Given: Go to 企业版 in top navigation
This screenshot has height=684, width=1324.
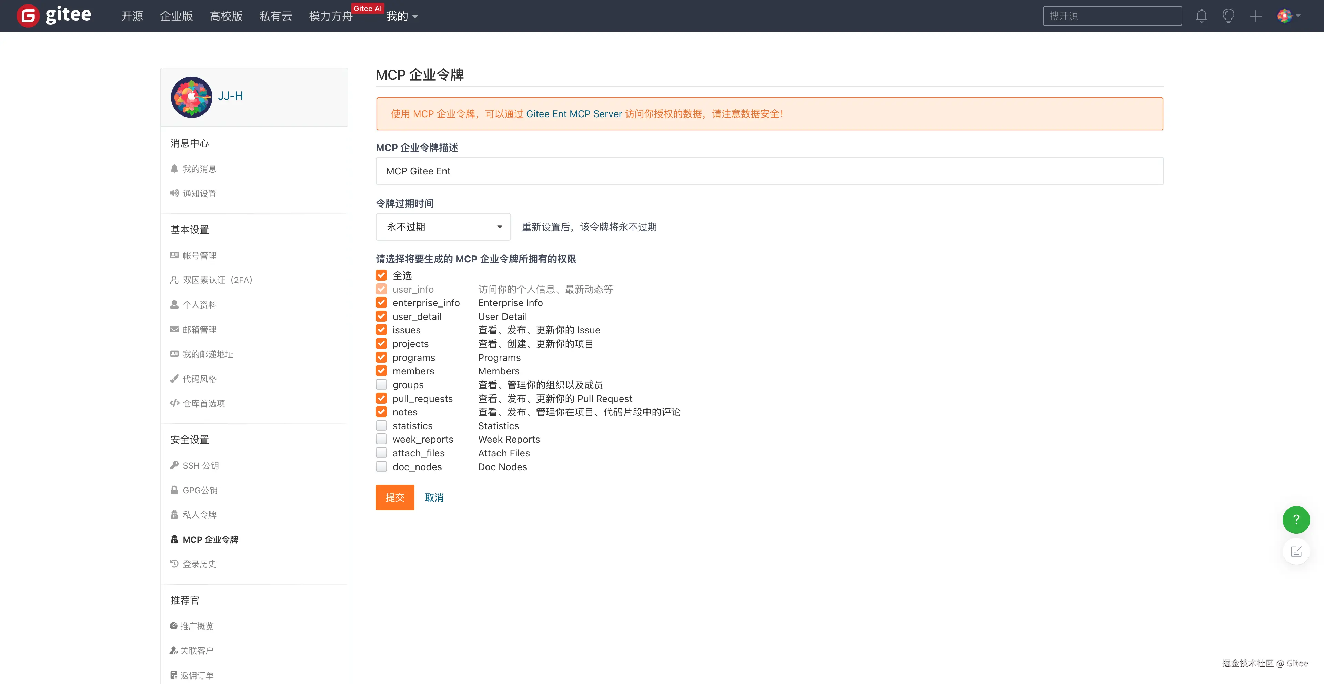Looking at the screenshot, I should tap(176, 17).
